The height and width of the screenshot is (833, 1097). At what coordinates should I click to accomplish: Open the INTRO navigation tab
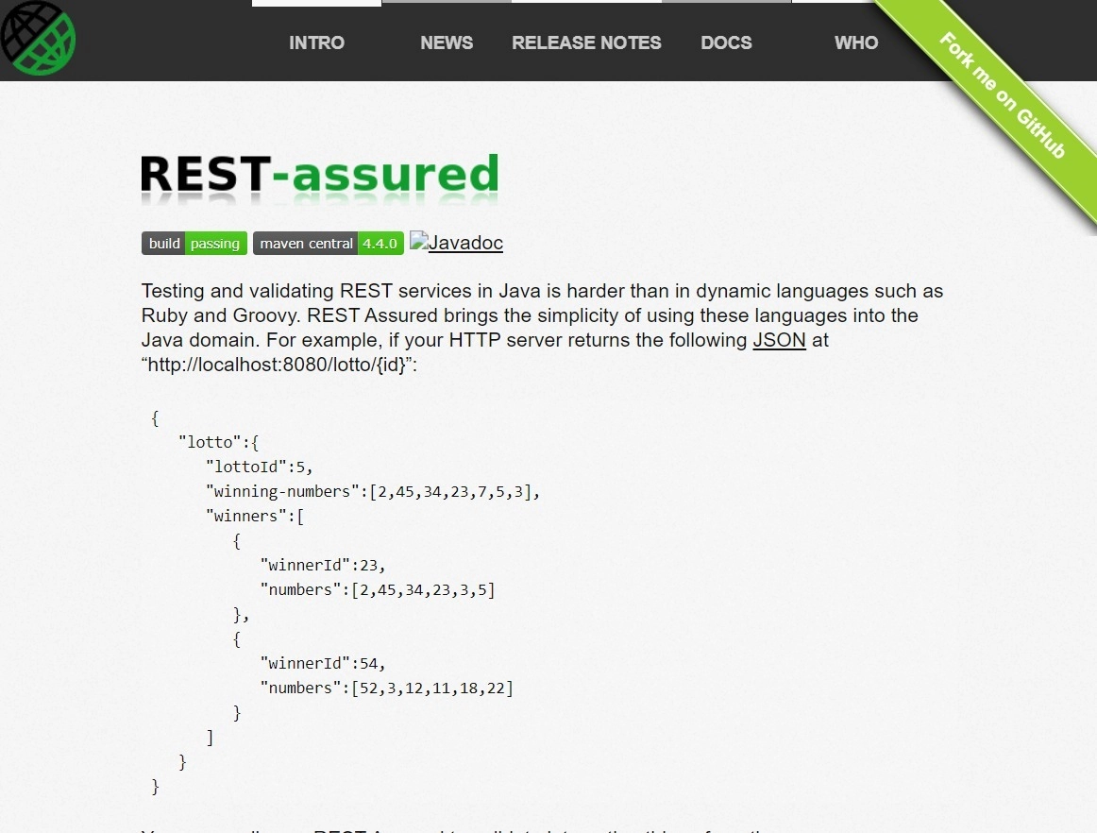tap(316, 42)
